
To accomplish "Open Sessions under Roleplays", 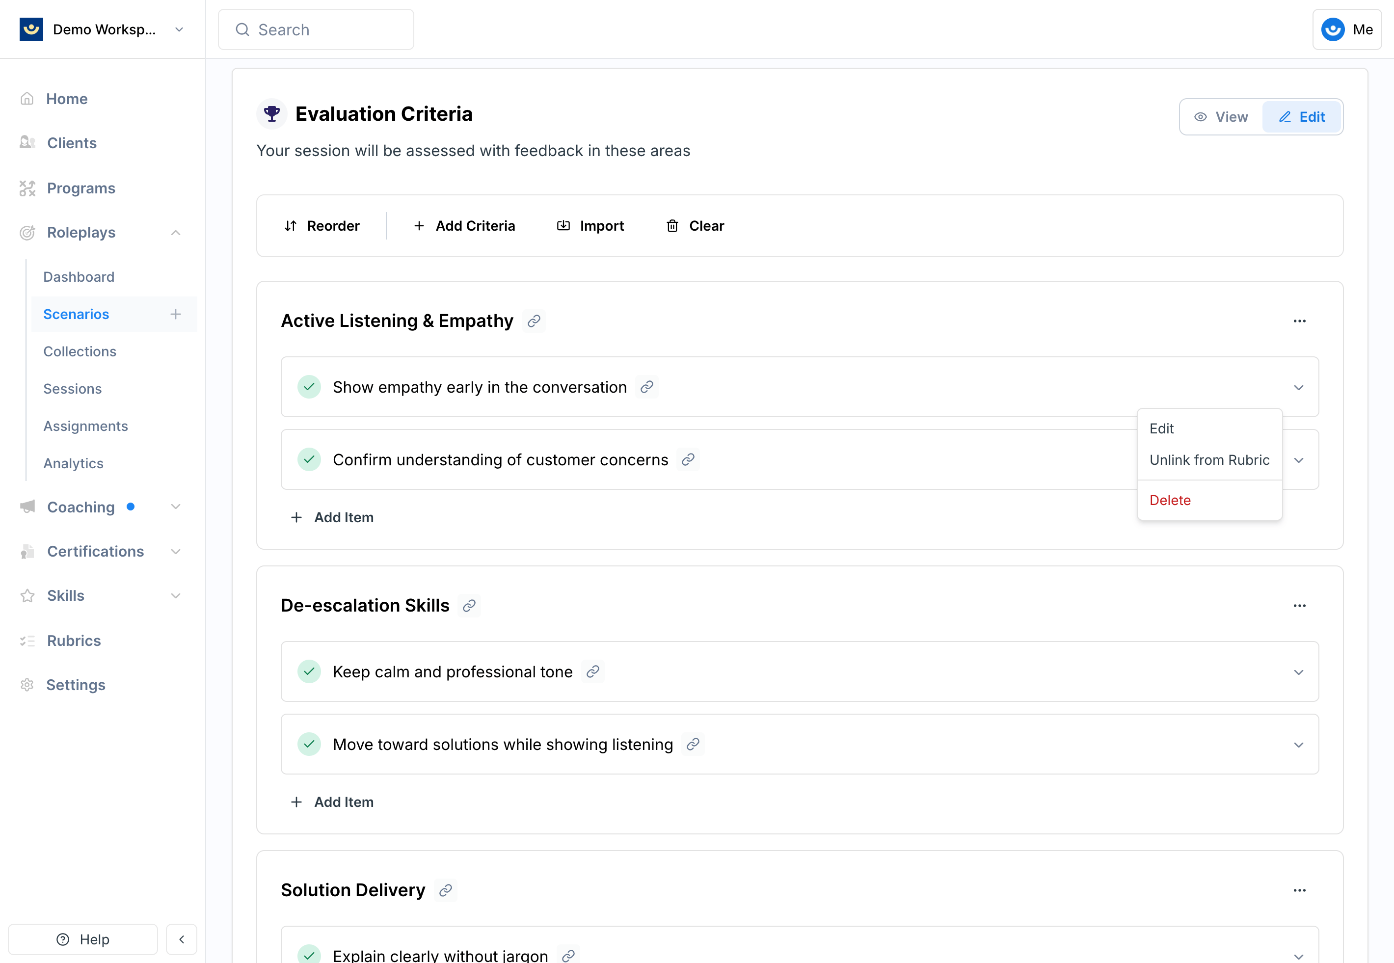I will coord(73,389).
